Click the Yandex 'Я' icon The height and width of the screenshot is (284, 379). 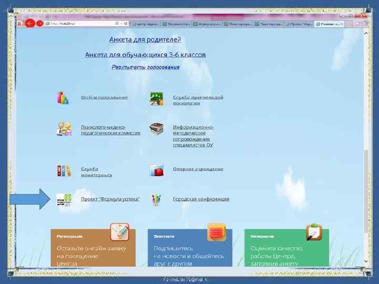[x=19, y=24]
